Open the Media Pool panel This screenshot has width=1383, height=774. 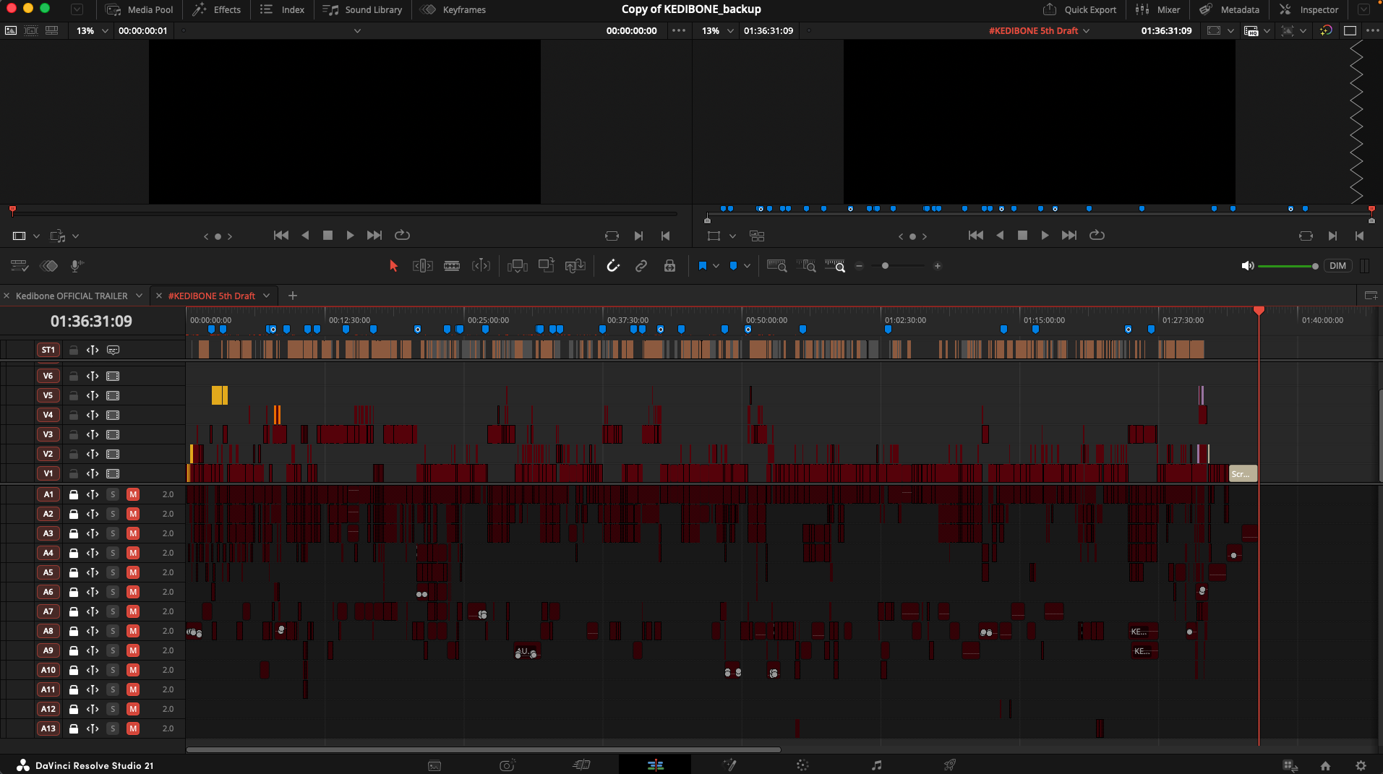click(140, 9)
